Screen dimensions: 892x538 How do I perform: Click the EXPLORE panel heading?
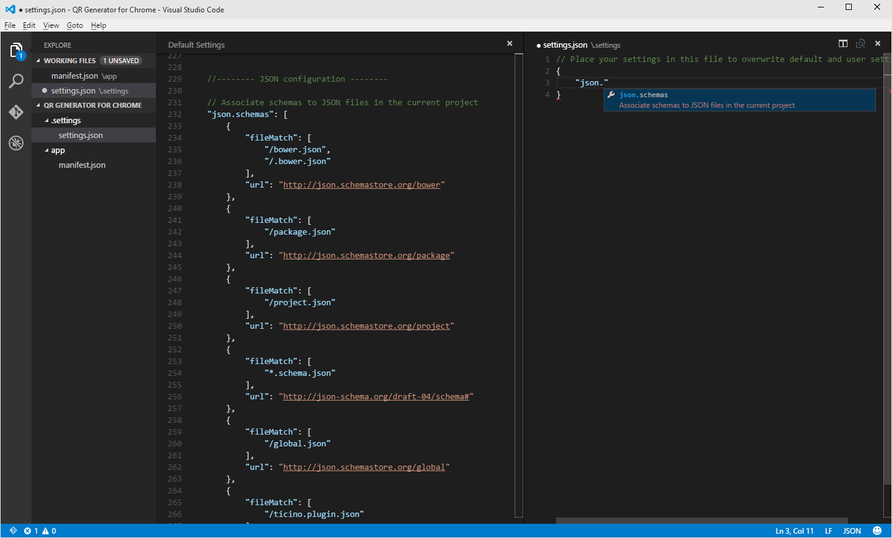(58, 45)
